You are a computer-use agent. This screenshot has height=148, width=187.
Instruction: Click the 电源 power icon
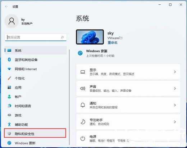[x=83, y=139]
